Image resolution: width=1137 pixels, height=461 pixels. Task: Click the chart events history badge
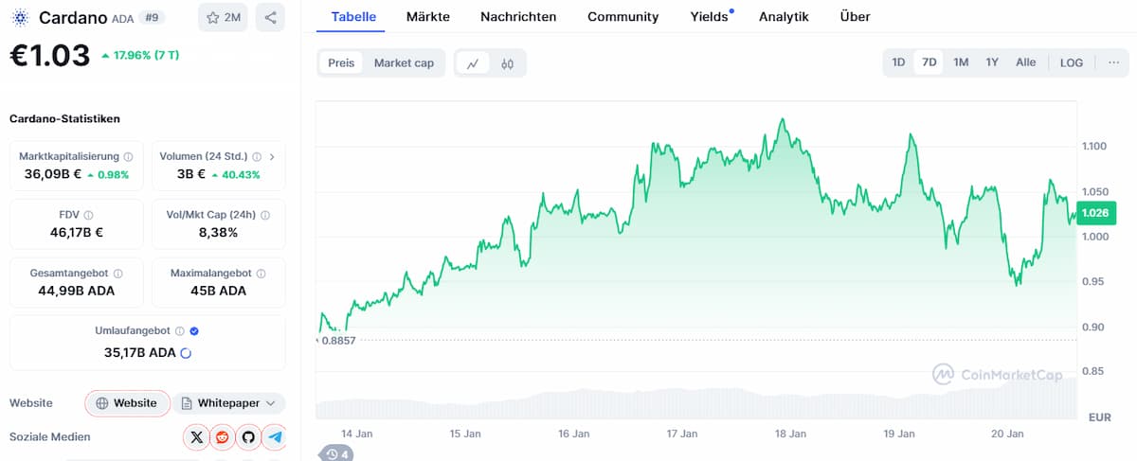pyautogui.click(x=335, y=454)
